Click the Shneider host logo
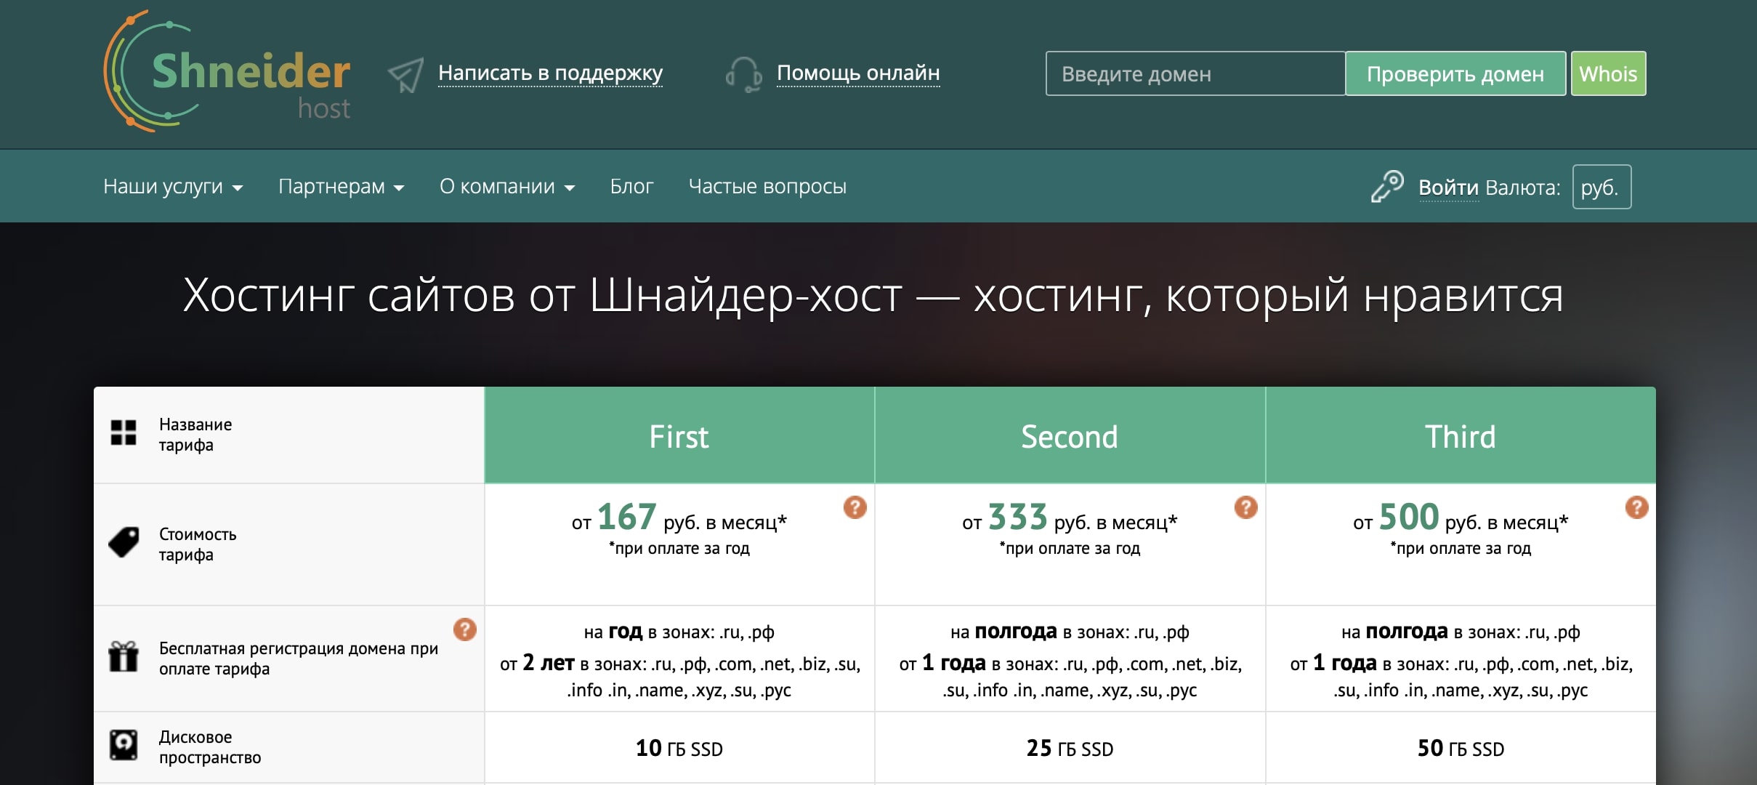The height and width of the screenshot is (785, 1757). (x=227, y=71)
